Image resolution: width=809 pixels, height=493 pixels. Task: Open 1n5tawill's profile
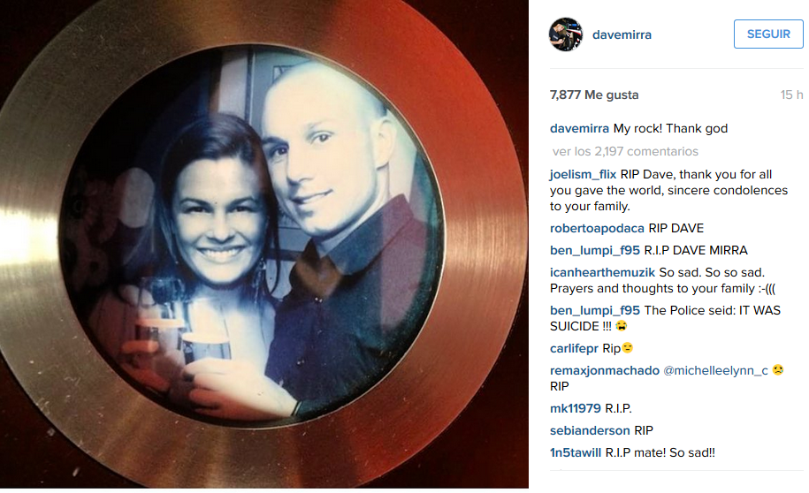[576, 452]
